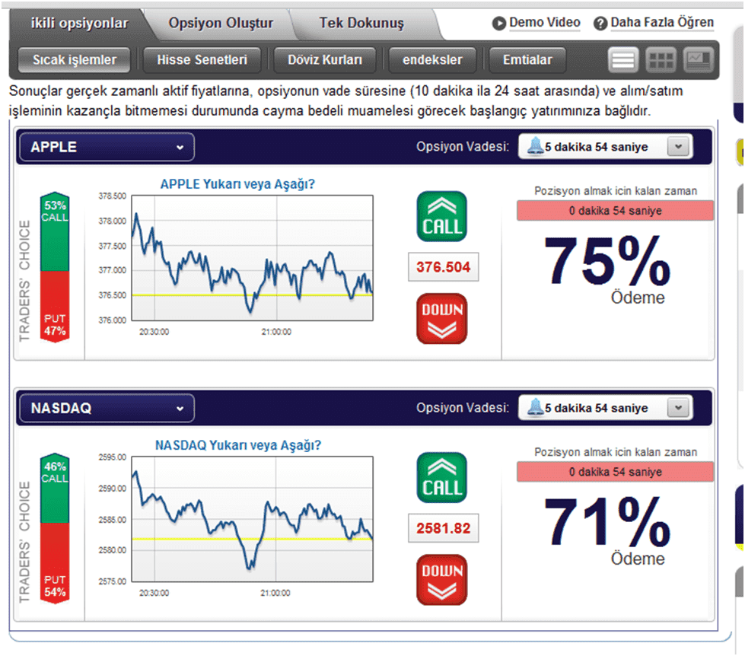
Task: Switch to Opsiyon Oluştur tab
Action: [x=221, y=23]
